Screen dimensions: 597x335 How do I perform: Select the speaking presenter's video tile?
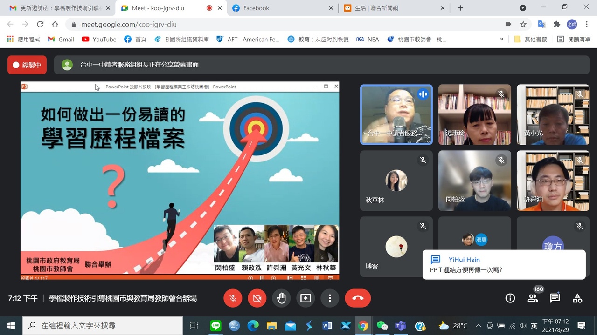pyautogui.click(x=396, y=114)
